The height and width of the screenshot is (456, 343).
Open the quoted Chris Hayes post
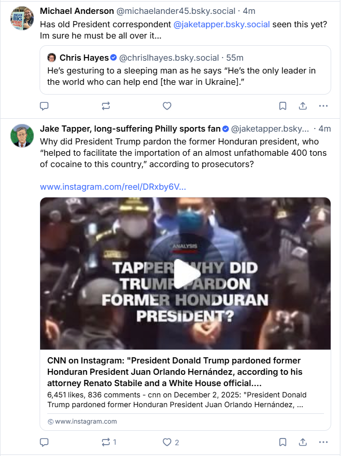[185, 75]
